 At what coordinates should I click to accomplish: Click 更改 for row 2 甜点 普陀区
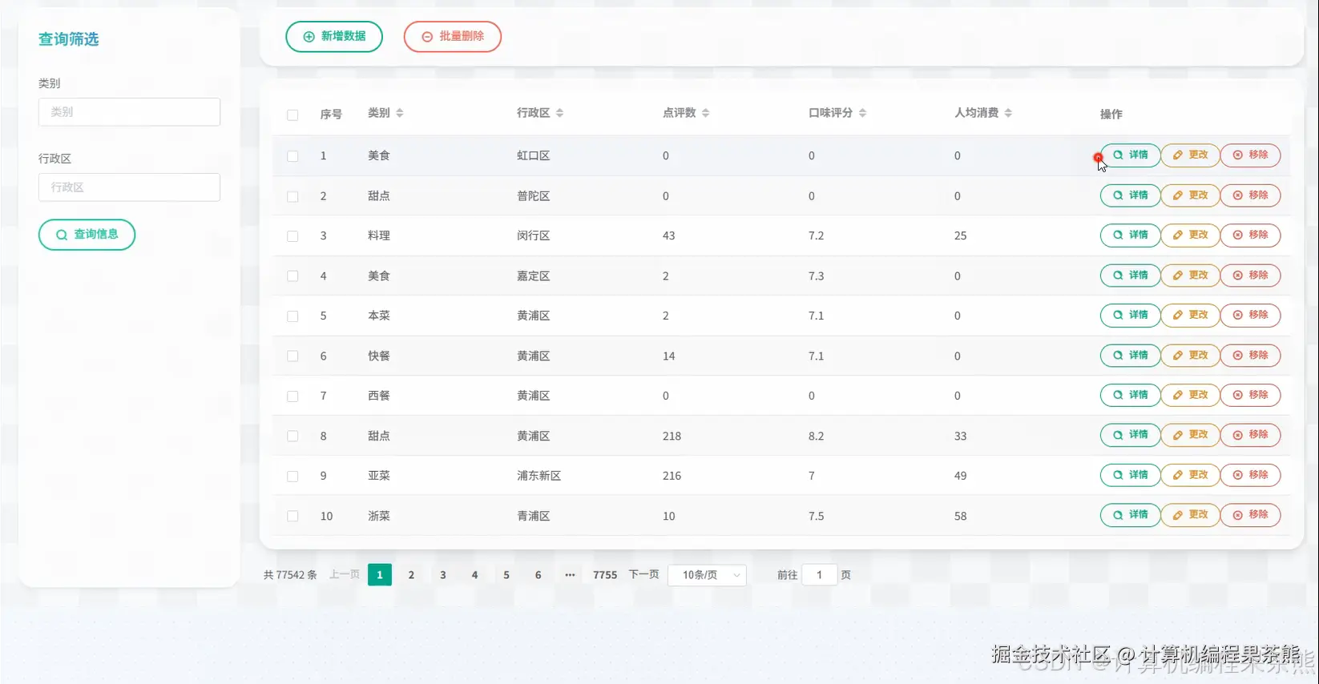tap(1190, 195)
